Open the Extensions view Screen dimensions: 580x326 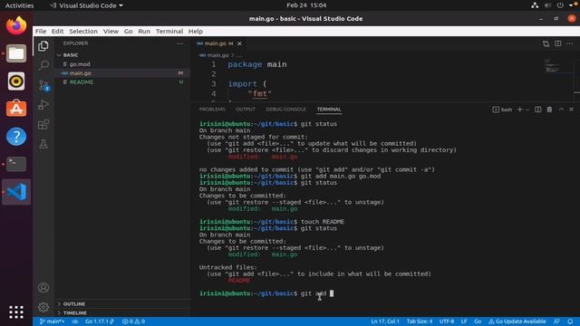tap(43, 125)
